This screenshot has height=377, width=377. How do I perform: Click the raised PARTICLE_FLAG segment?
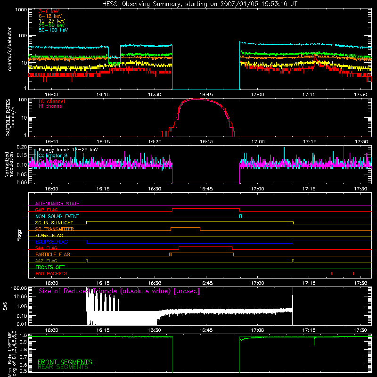point(202,253)
